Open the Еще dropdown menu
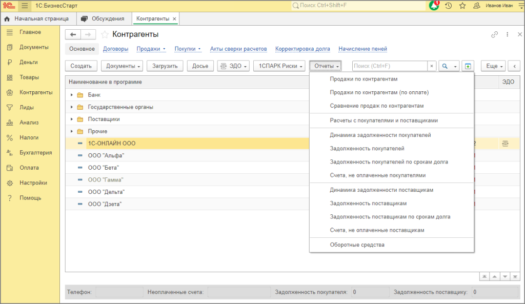Screen dimensions: 525x304 493,66
